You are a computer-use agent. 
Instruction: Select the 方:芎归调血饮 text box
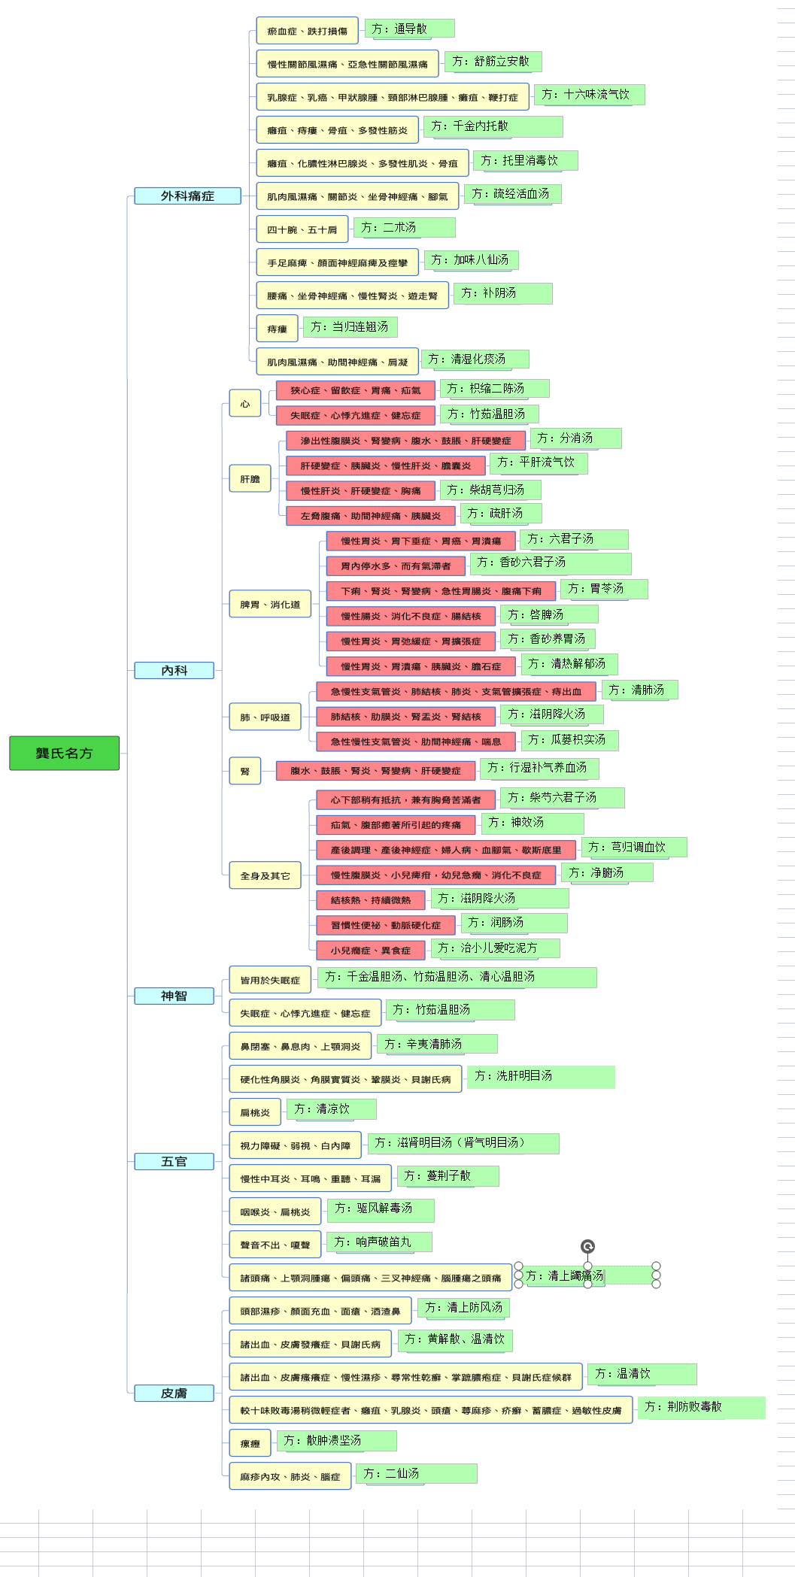point(634,848)
